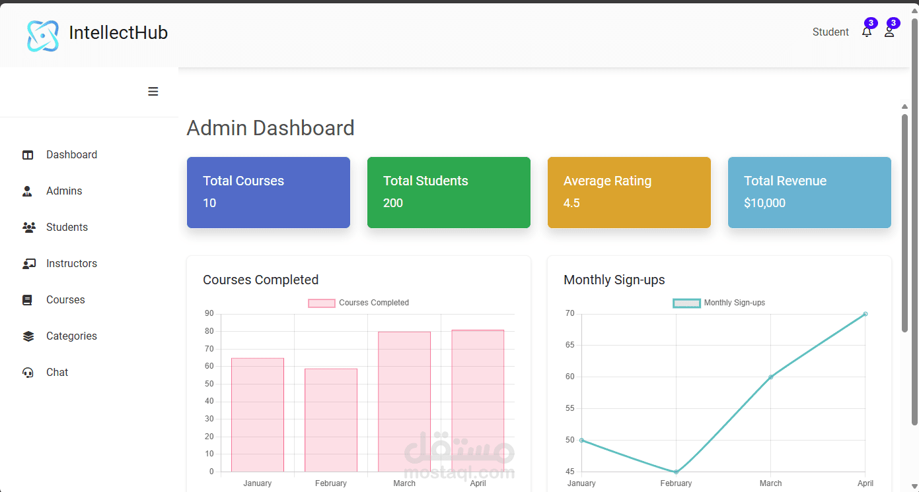Image resolution: width=919 pixels, height=492 pixels.
Task: Click the Admin Dashboard heading
Action: tap(271, 128)
